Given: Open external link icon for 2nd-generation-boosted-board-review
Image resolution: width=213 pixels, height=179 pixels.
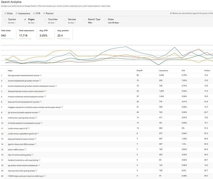Looking at the screenshot, I should pyautogui.click(x=41, y=75).
